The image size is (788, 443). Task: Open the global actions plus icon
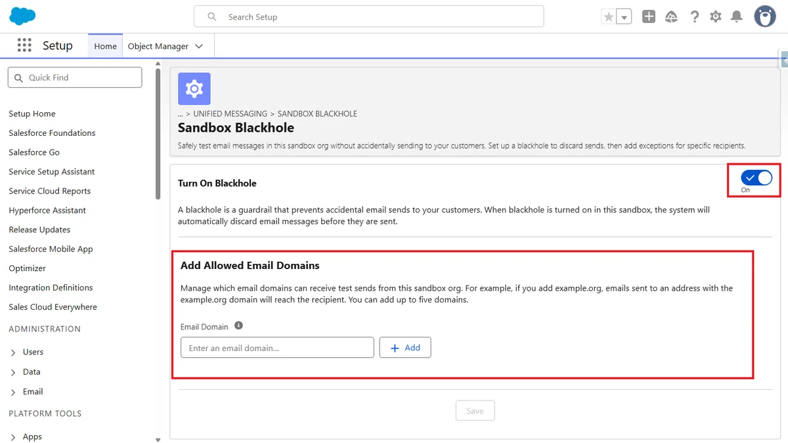pos(649,17)
